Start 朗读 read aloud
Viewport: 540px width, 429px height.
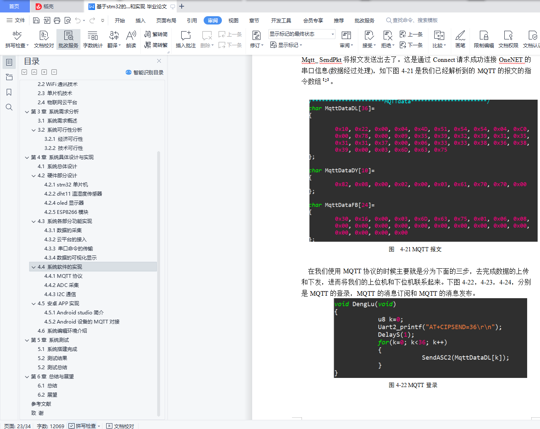click(131, 39)
